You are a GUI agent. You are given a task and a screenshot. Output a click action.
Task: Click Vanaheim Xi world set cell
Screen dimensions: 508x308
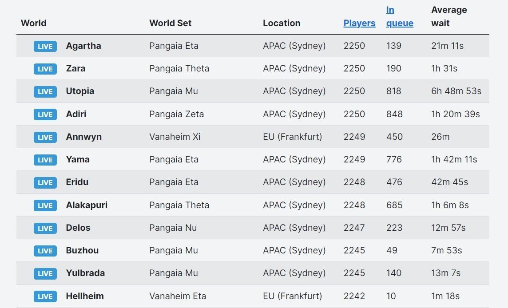point(175,137)
